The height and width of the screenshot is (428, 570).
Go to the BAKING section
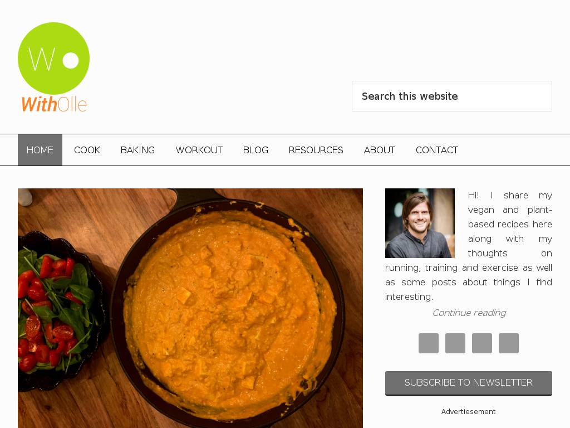pyautogui.click(x=138, y=150)
